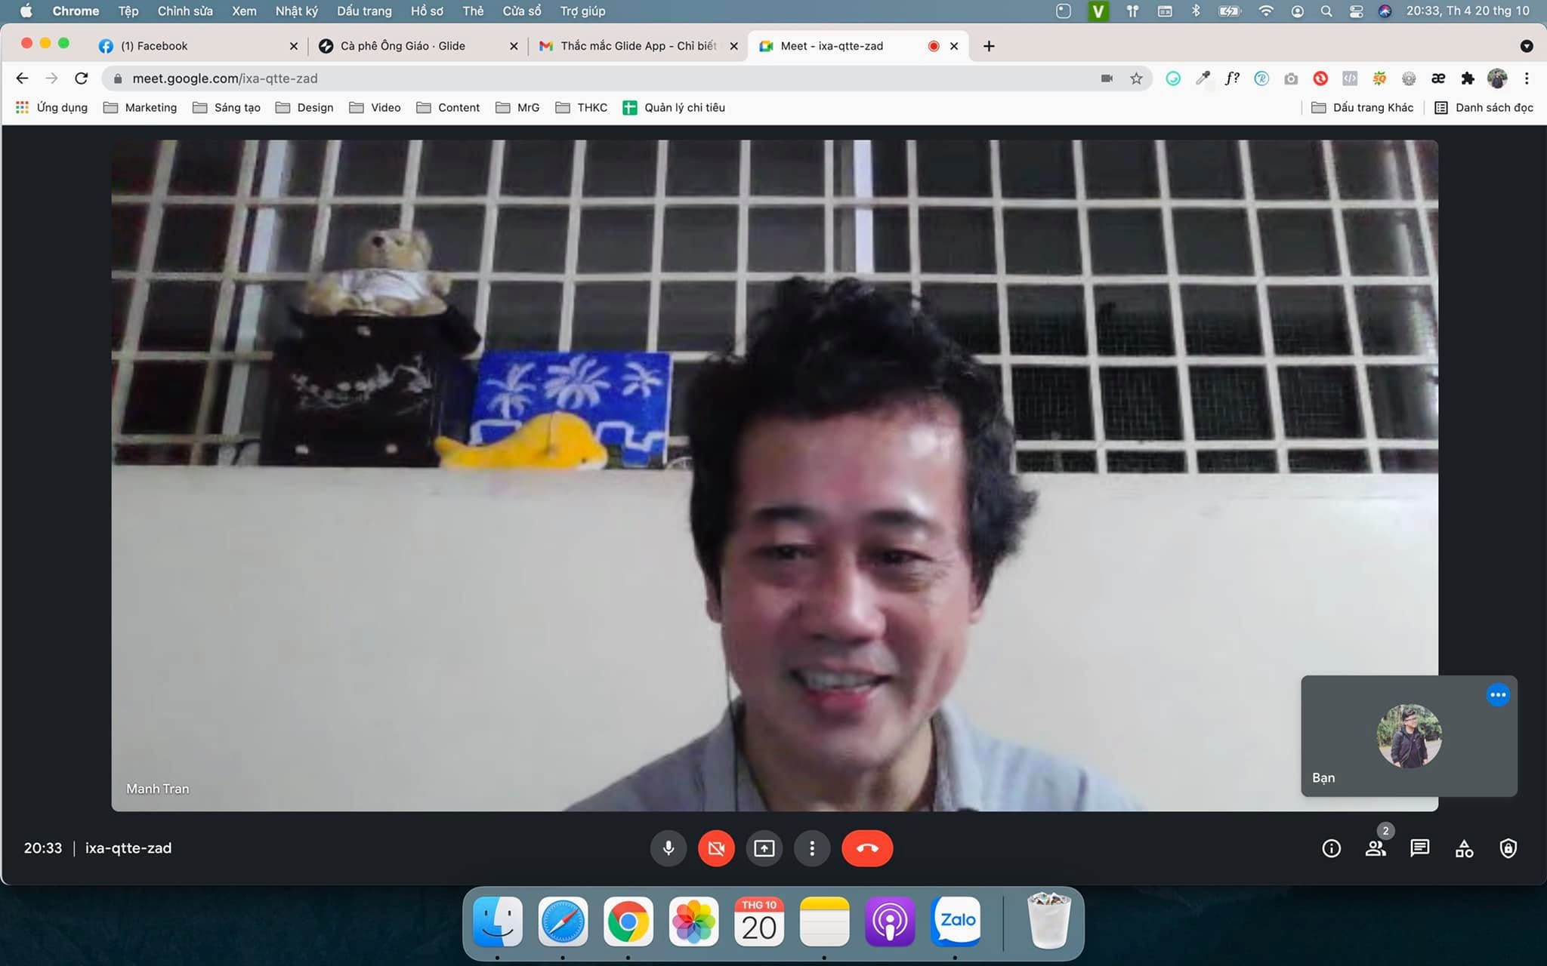This screenshot has height=966, width=1547.
Task: Open the Chrome three-dot menu
Action: 1527,78
